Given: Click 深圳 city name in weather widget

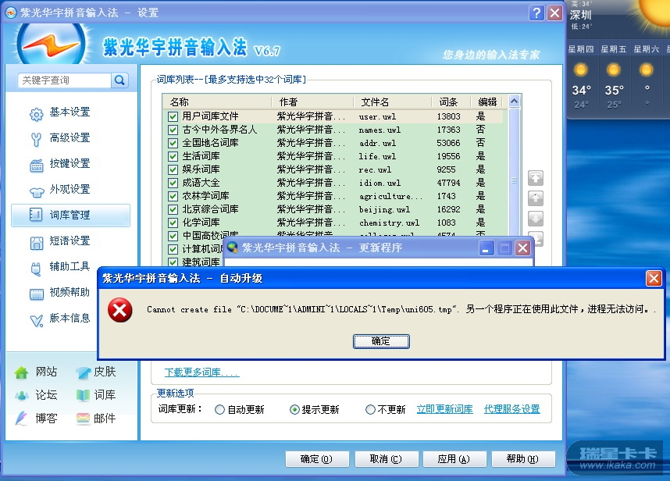Looking at the screenshot, I should tap(580, 15).
